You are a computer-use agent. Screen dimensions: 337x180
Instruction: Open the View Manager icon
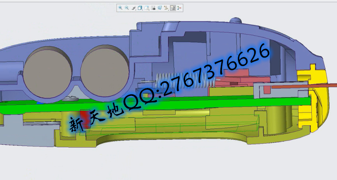(153, 8)
